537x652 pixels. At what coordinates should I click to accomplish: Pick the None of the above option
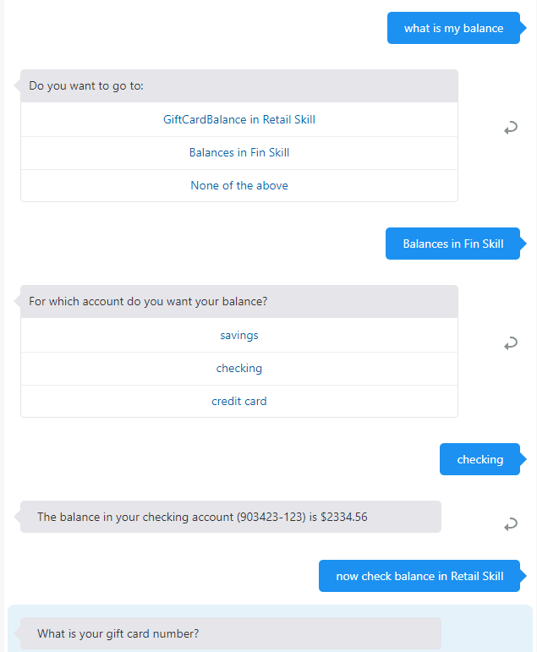239,186
